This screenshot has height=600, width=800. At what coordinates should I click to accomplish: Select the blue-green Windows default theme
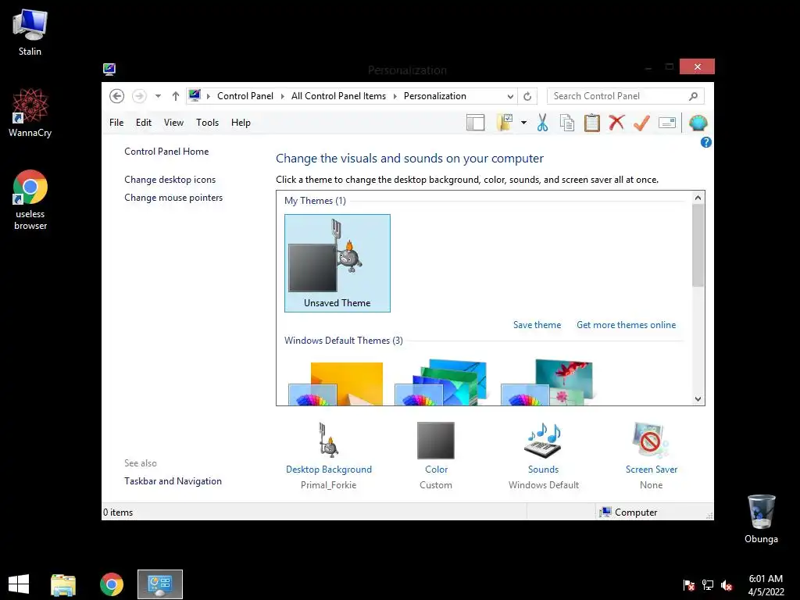pos(441,383)
